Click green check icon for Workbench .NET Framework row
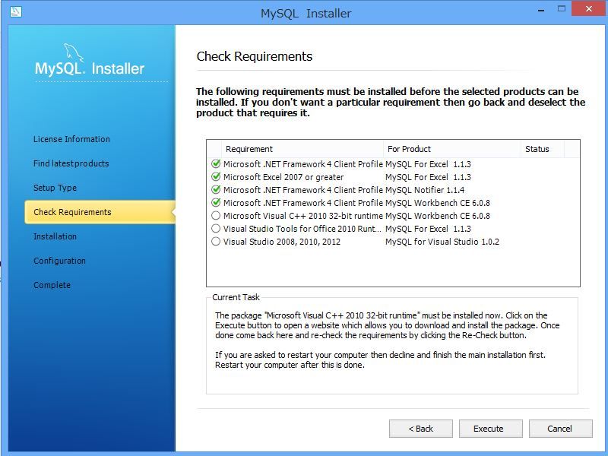 click(216, 202)
